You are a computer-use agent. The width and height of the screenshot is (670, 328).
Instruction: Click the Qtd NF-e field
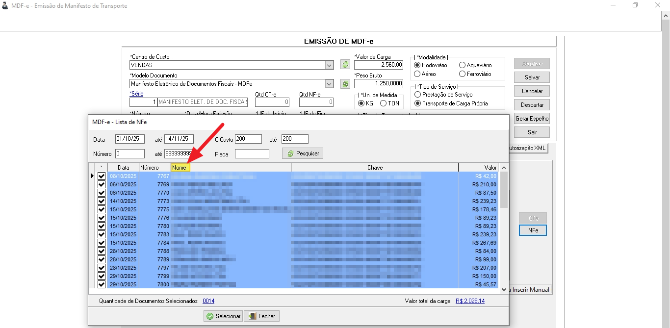(316, 102)
